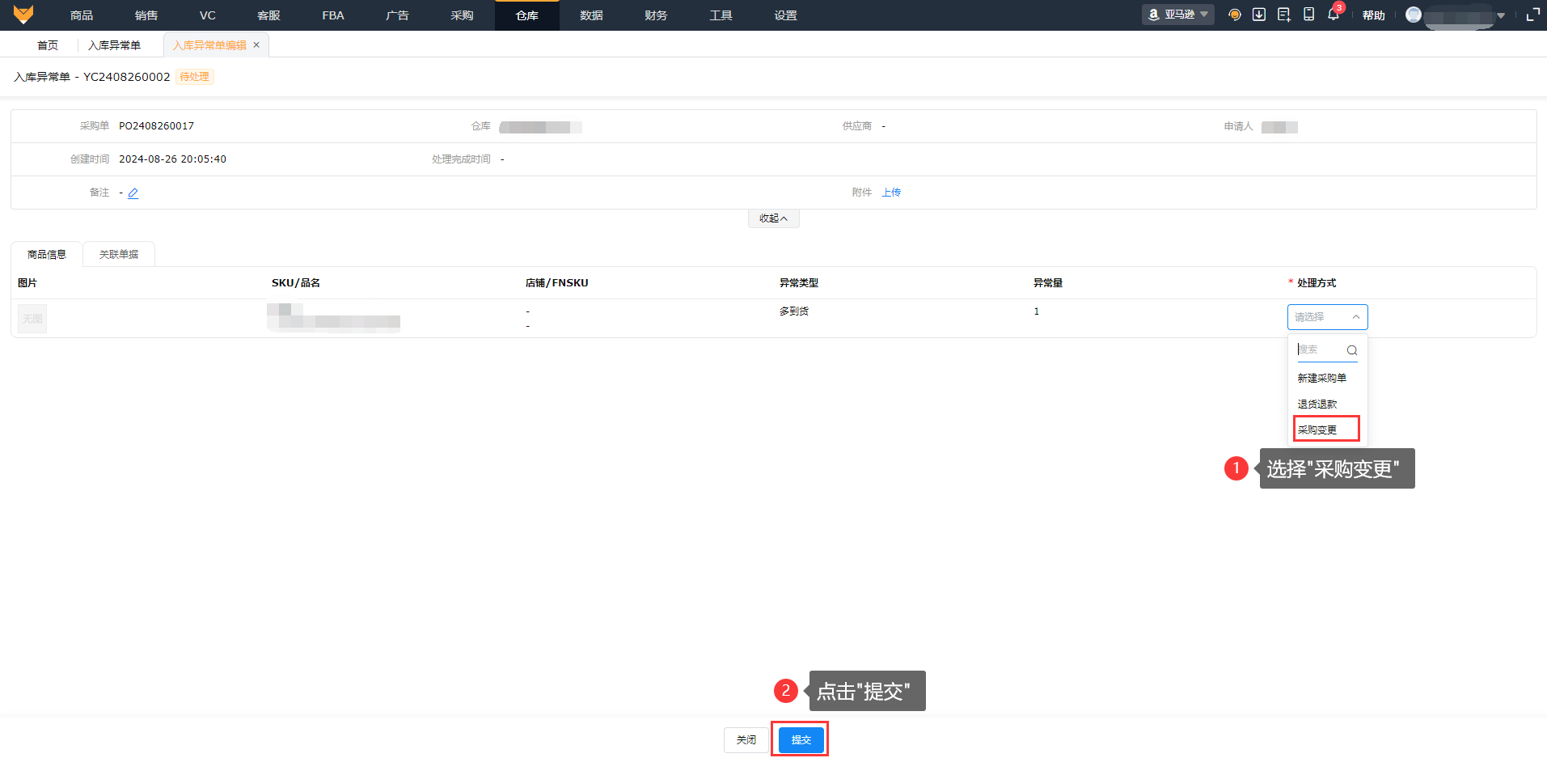Click the fox logo icon
This screenshot has height=758, width=1547.
(23, 15)
